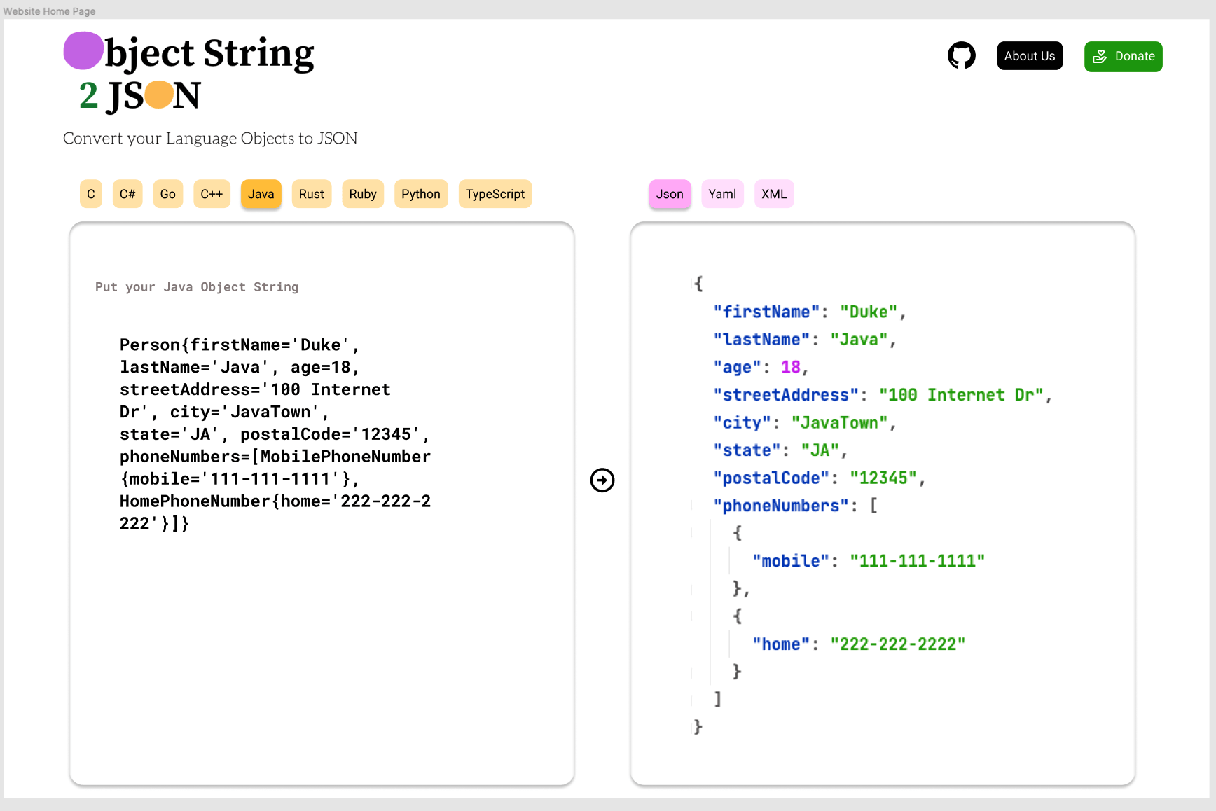Click the donate hand icon on Donate button
Image resolution: width=1216 pixels, height=811 pixels.
tap(1101, 56)
